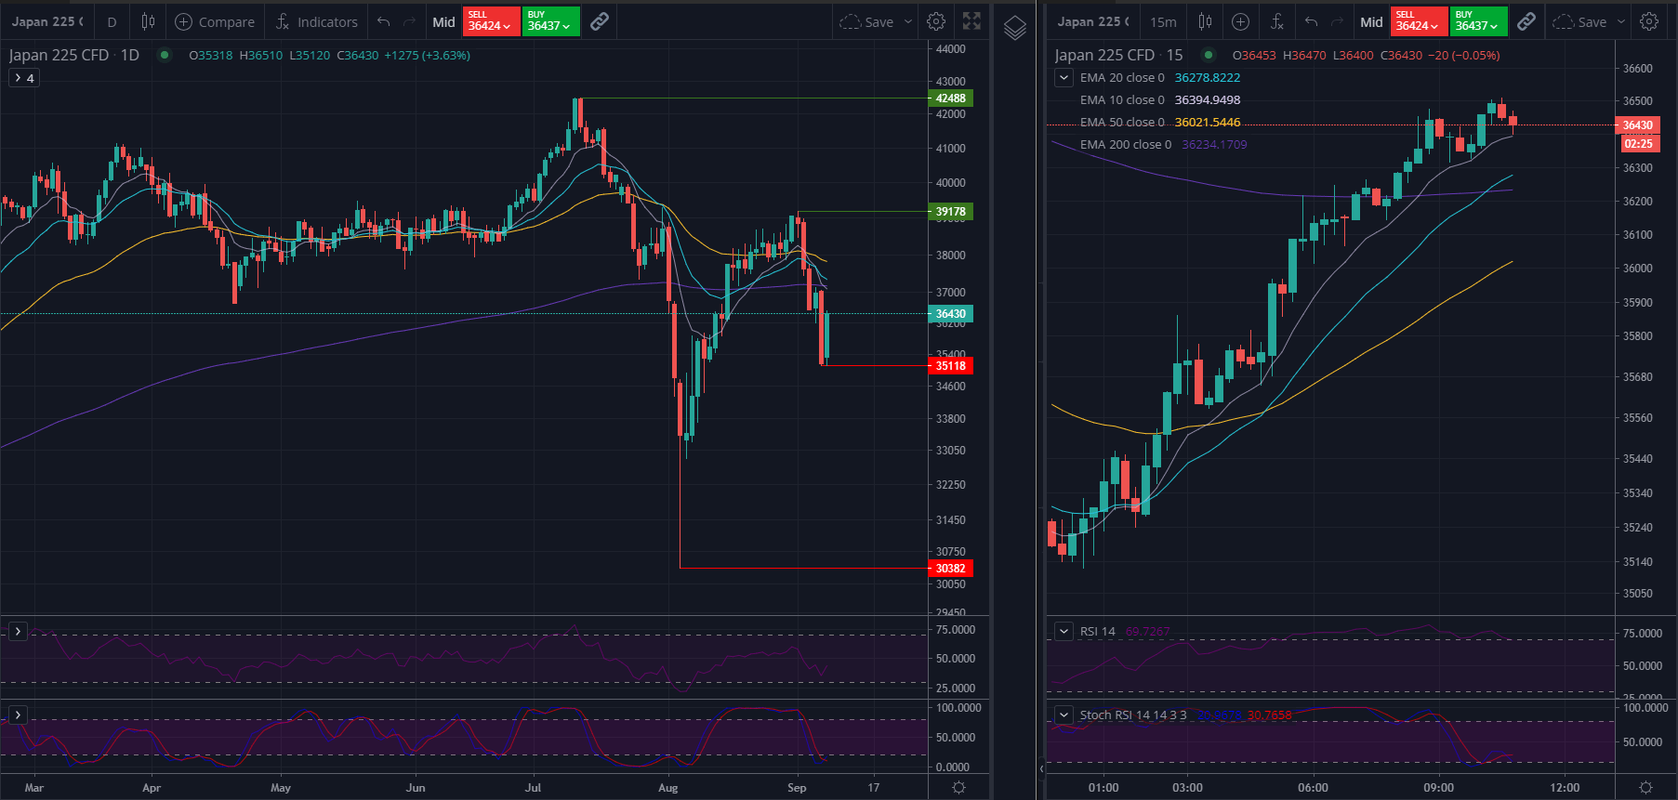1678x800 pixels.
Task: Click RSI 14 indicator label
Action: (x=1098, y=631)
